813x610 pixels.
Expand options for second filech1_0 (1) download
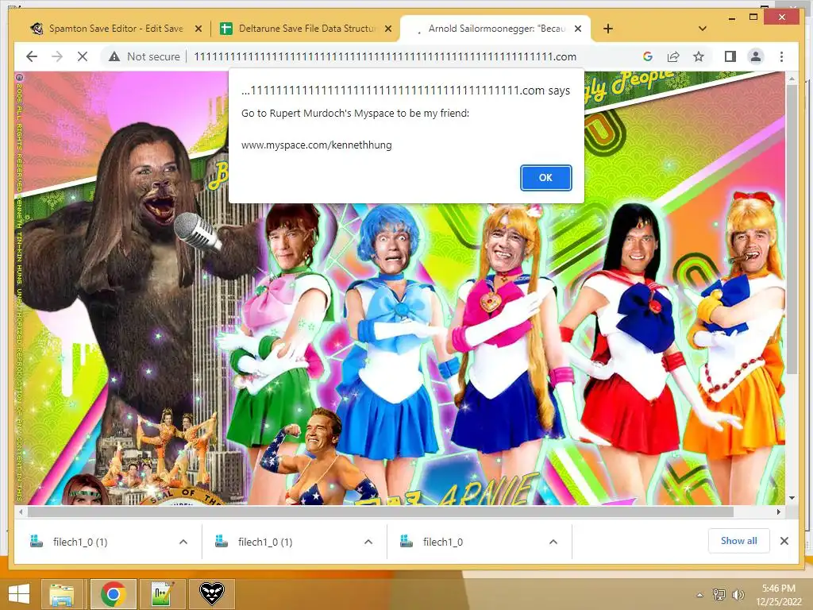click(368, 542)
